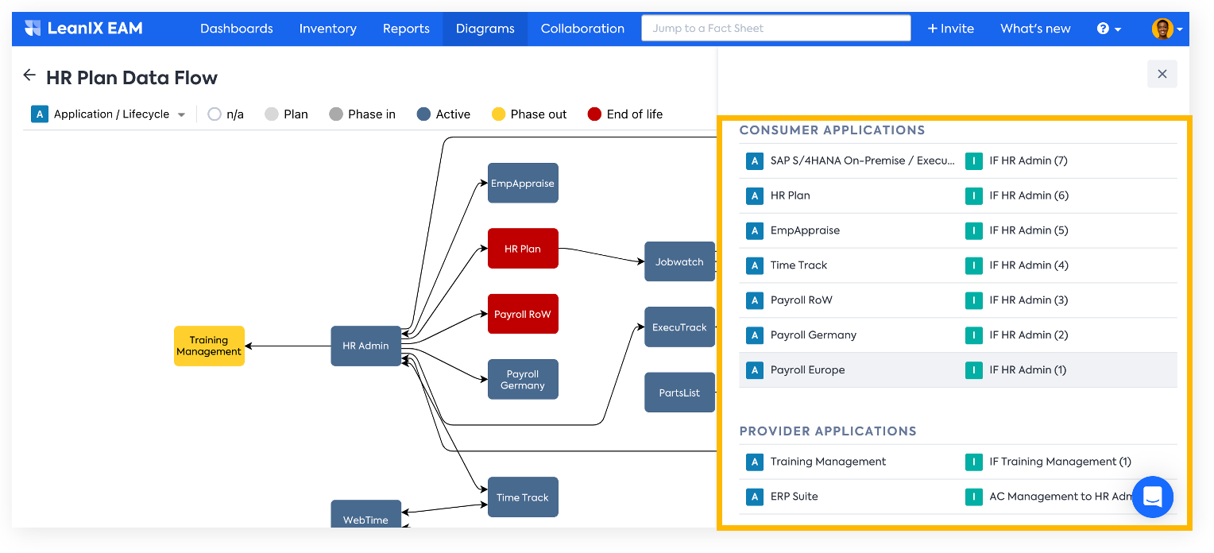Toggle the Active lifecycle filter
The width and height of the screenshot is (1214, 553).
pyautogui.click(x=443, y=114)
